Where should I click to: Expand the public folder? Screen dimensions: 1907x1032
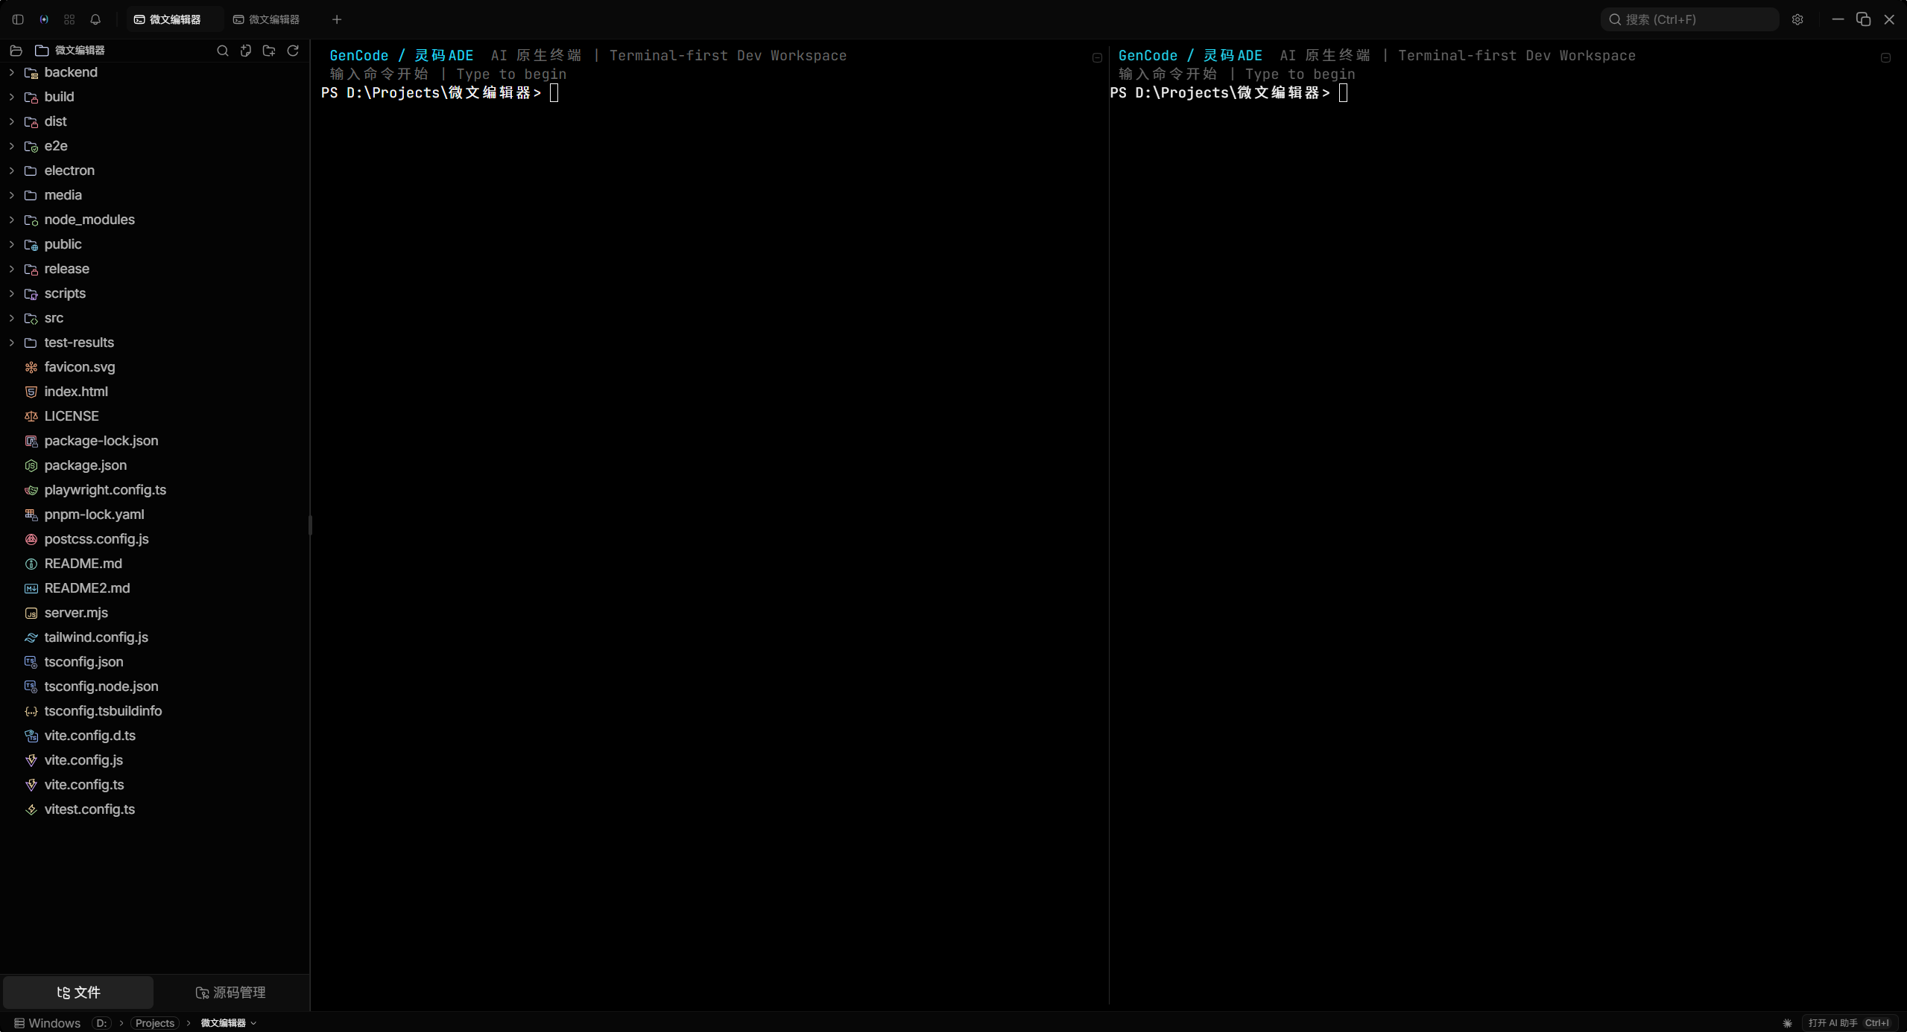[12, 244]
